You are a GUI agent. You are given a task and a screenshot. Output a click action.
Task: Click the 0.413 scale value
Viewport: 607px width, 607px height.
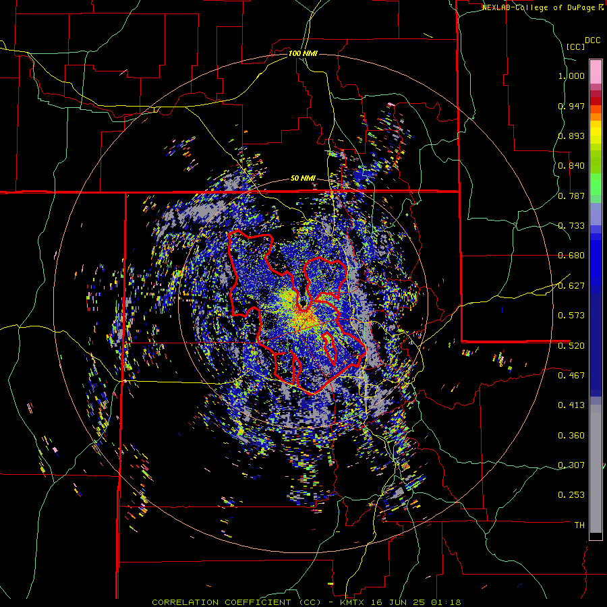coord(571,405)
